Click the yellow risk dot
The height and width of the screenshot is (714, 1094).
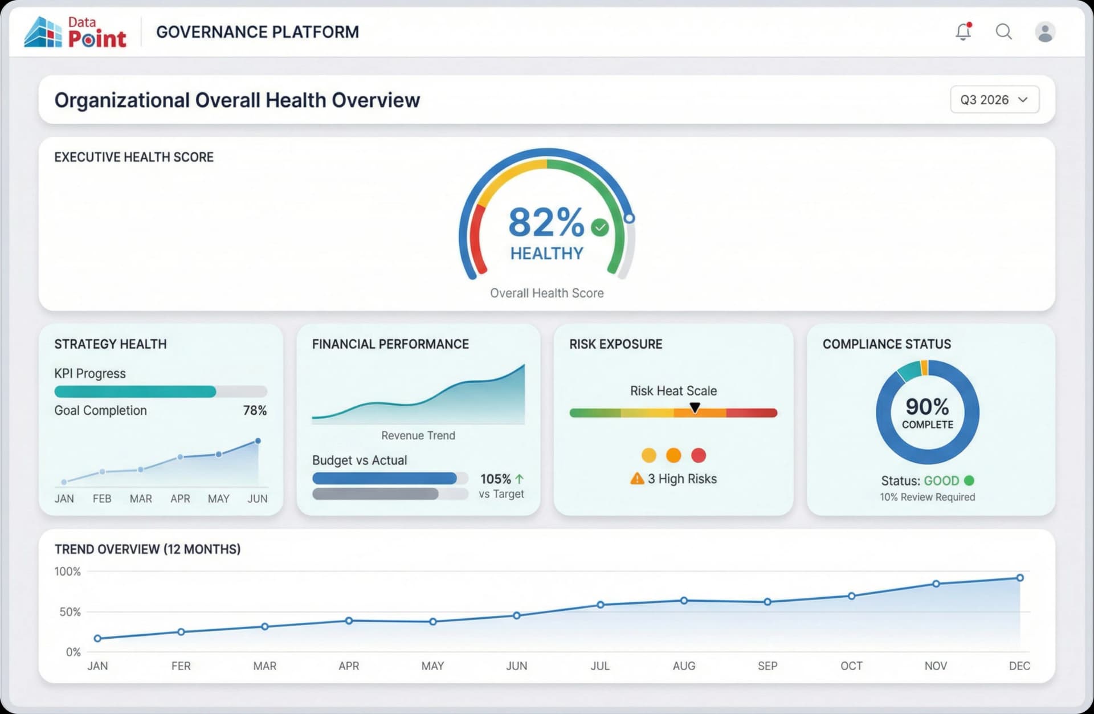pos(648,455)
